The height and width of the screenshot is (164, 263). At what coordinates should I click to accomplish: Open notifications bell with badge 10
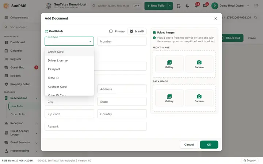[x=196, y=6]
